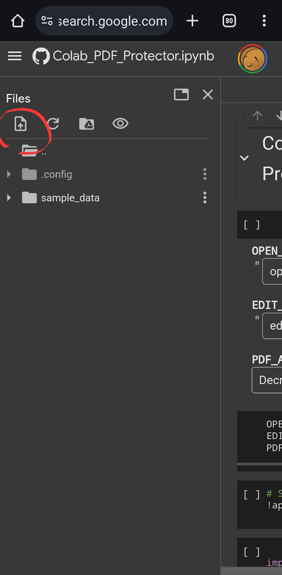Open a new browser tab
The width and height of the screenshot is (282, 575).
click(192, 21)
